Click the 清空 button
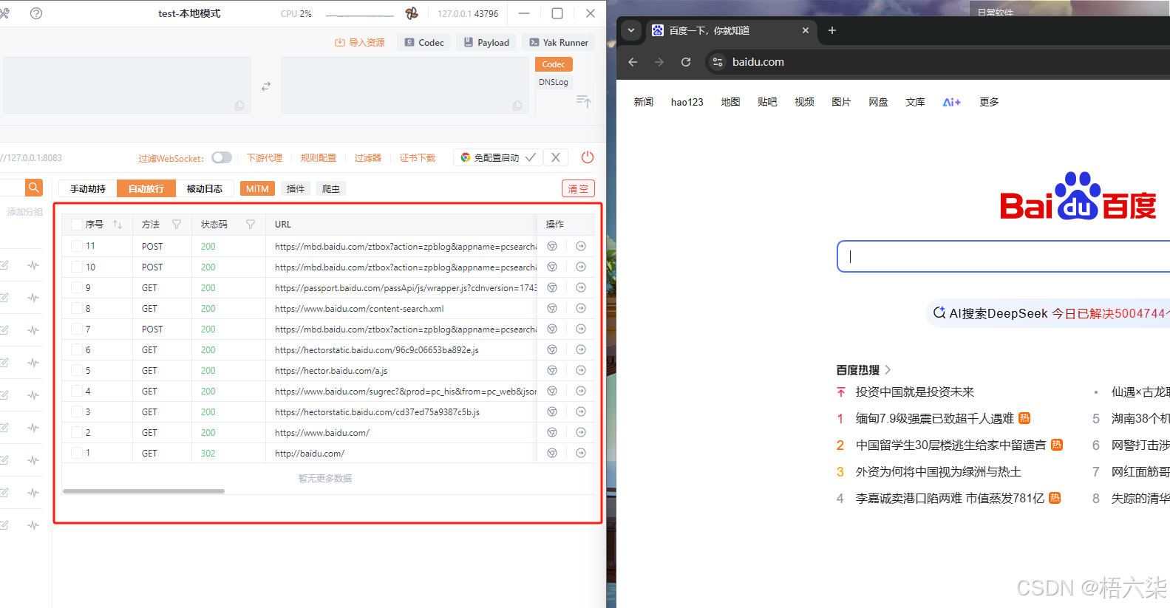This screenshot has height=608, width=1170. [x=578, y=188]
